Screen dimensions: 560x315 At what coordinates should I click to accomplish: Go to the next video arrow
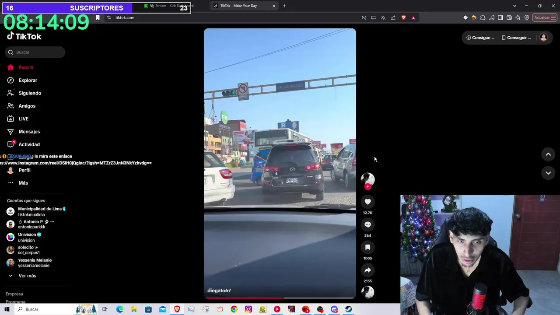(x=548, y=173)
